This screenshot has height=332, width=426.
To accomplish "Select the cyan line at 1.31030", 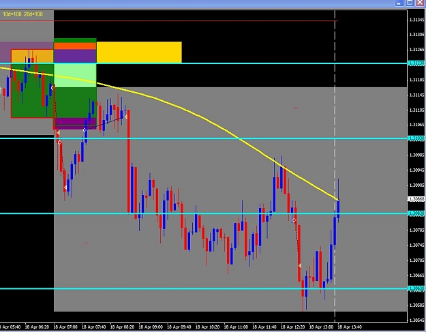I will 204,138.
